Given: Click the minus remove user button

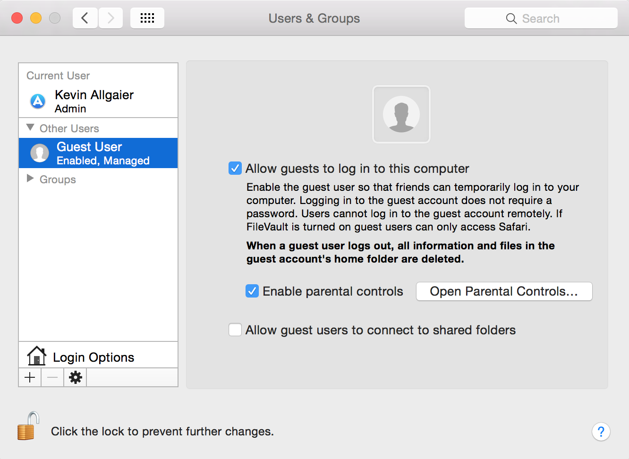Looking at the screenshot, I should click(x=52, y=377).
